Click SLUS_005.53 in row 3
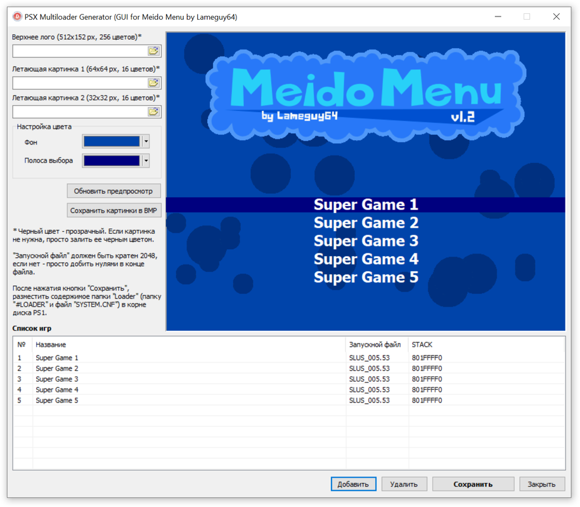This screenshot has width=580, height=507. [369, 379]
